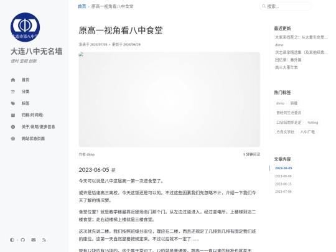Jump to 2023-06-05 in article contents
336x252 pixels.
283,168
